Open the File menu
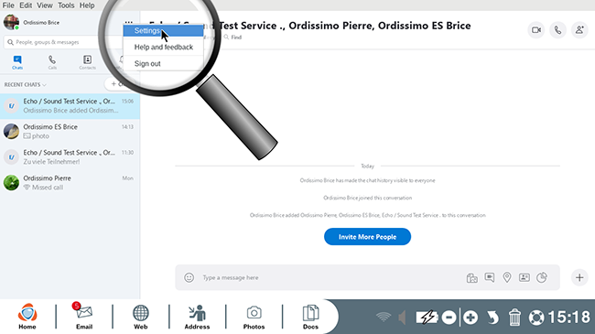Image resolution: width=595 pixels, height=334 pixels. pyautogui.click(x=8, y=5)
